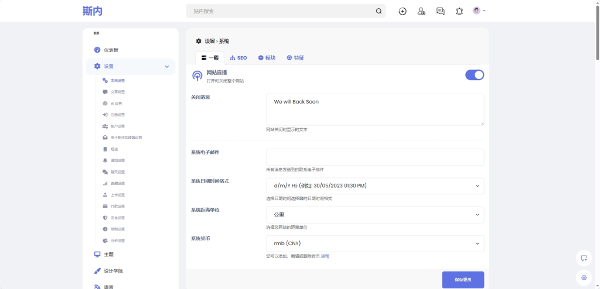Viewport: 600px width, 289px height.
Task: Collapse the 设置 sidebar section chevron
Action: 167,67
